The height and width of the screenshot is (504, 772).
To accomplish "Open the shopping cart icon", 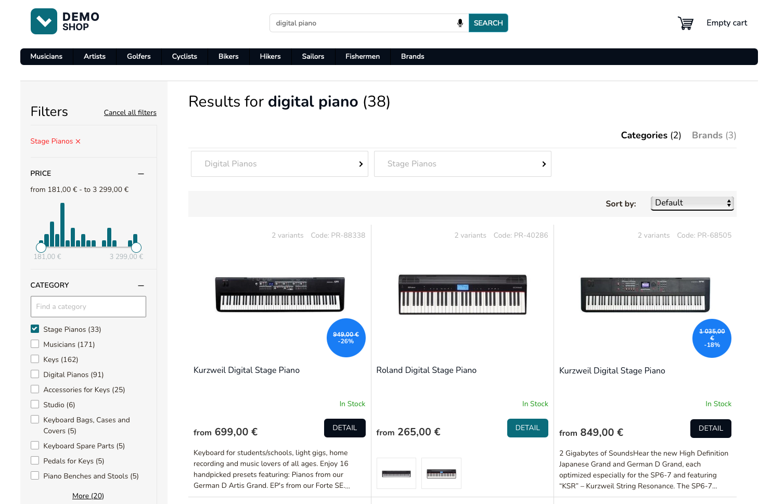I will click(686, 23).
